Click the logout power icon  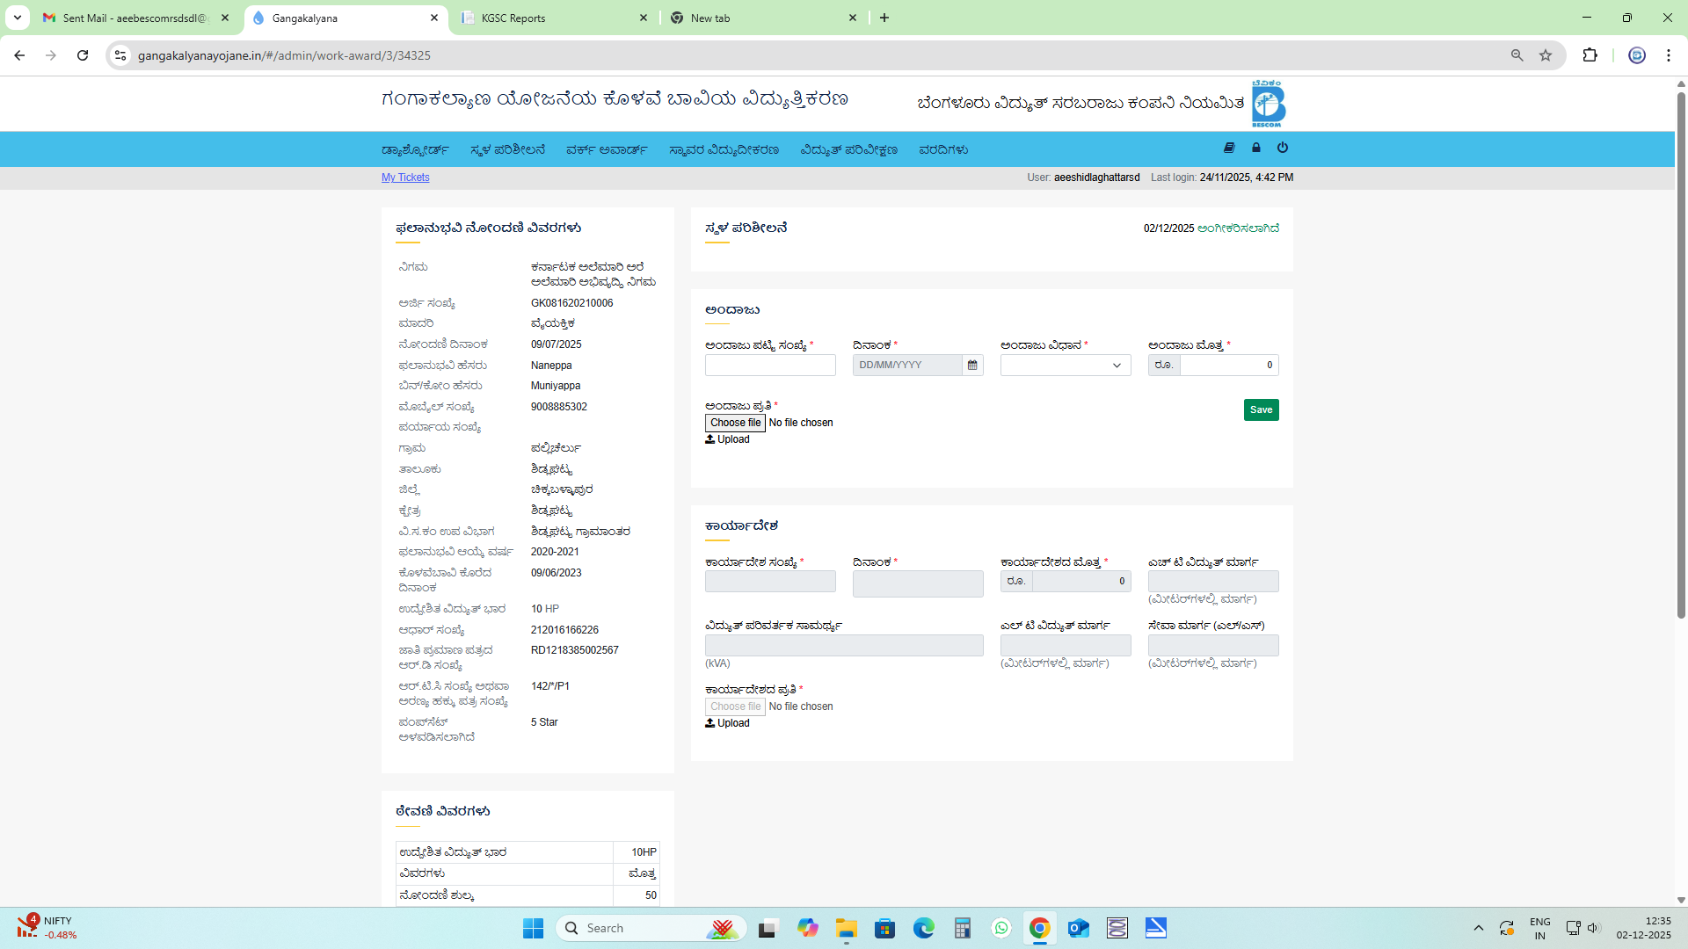click(x=1283, y=148)
